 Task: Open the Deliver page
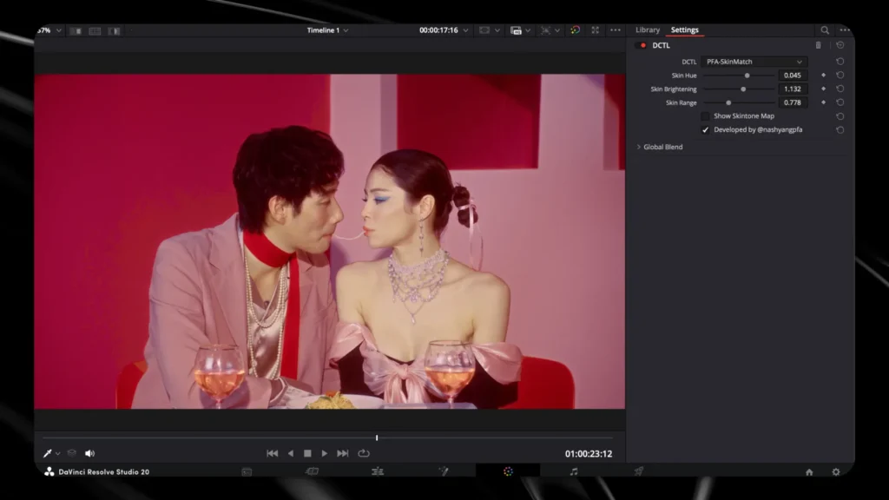pos(639,471)
